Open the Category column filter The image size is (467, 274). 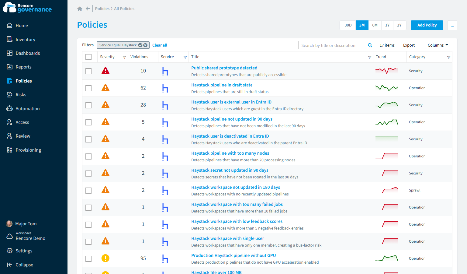coord(449,57)
